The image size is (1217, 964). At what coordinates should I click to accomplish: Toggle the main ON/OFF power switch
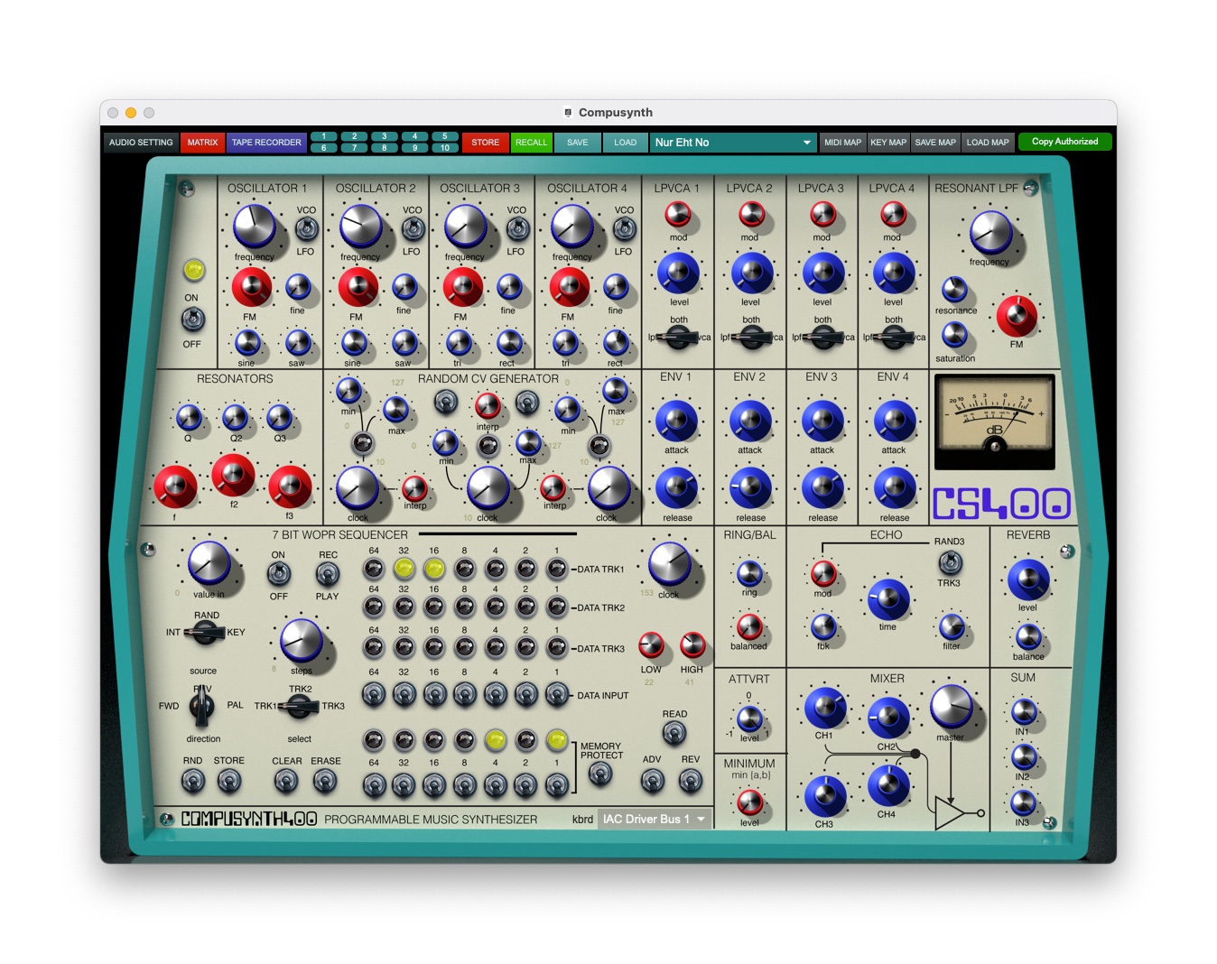[x=192, y=320]
